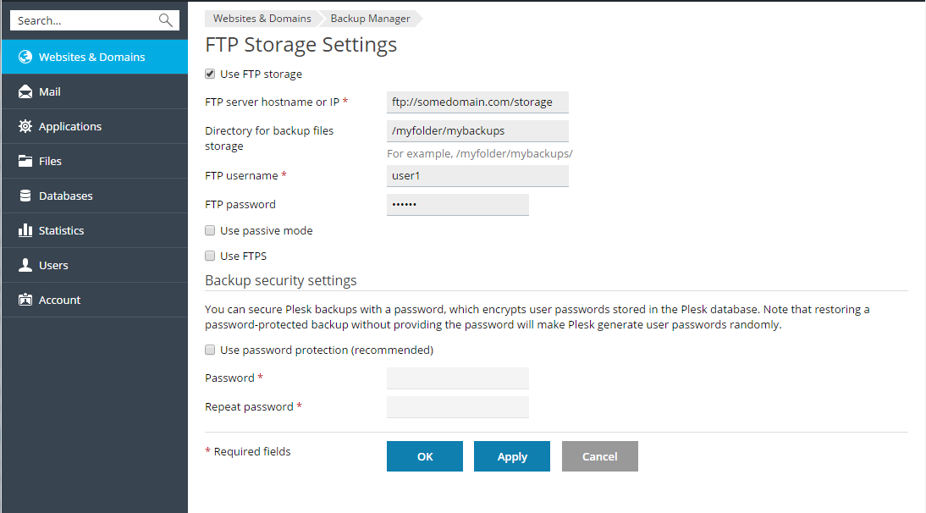Click the Account badge icon
This screenshot has width=926, height=513.
pyautogui.click(x=25, y=300)
